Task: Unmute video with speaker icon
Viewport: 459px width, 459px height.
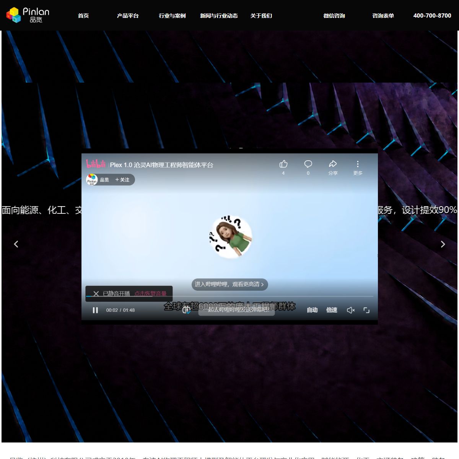Action: (351, 310)
